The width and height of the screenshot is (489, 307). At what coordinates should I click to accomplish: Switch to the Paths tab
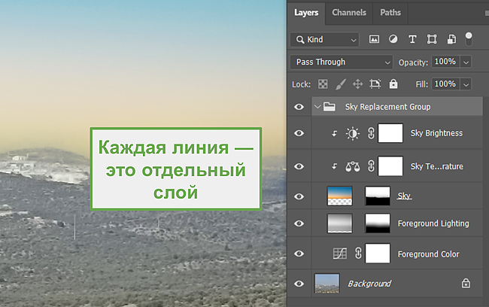390,13
